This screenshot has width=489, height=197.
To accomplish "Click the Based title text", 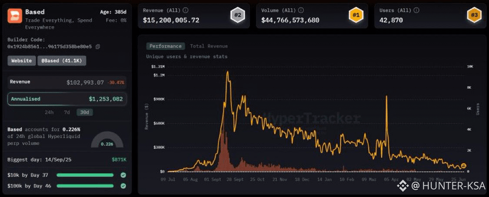I will (35, 12).
